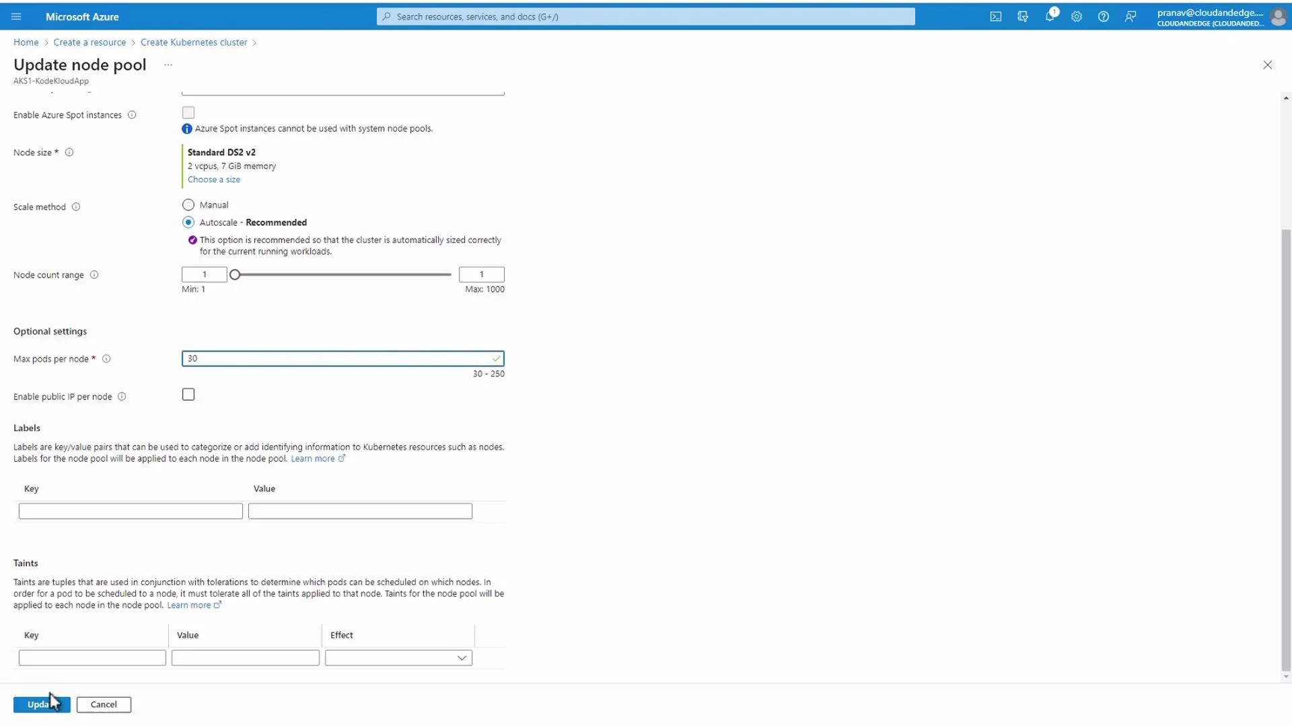Navigate to Create Kubernetes cluster breadcrumb
The image size is (1292, 726).
(x=194, y=42)
